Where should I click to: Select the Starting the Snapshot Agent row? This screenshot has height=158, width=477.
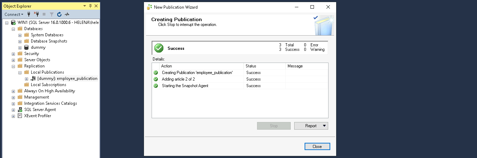pos(185,86)
